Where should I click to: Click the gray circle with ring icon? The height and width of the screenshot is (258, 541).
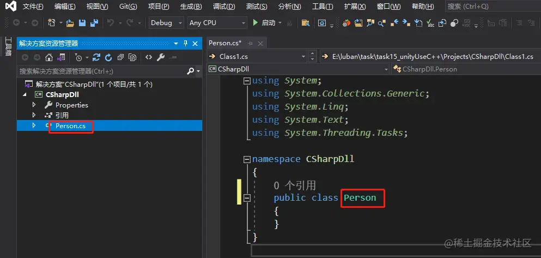pos(454,23)
